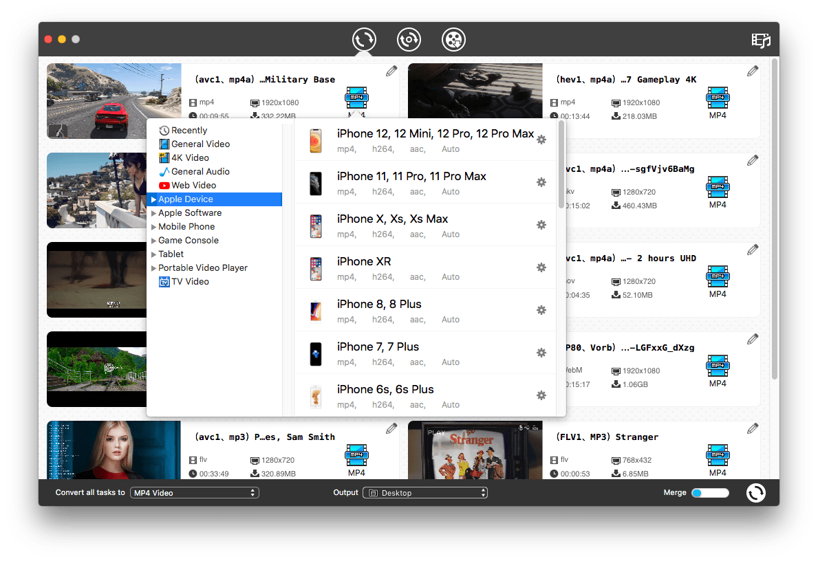Viewport: 818px width, 561px height.
Task: Open settings gear for iPhone 7, 7 Plus
Action: pos(541,353)
